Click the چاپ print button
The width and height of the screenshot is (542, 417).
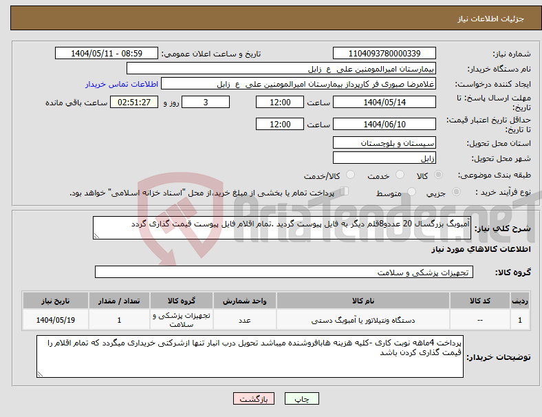coord(302,398)
